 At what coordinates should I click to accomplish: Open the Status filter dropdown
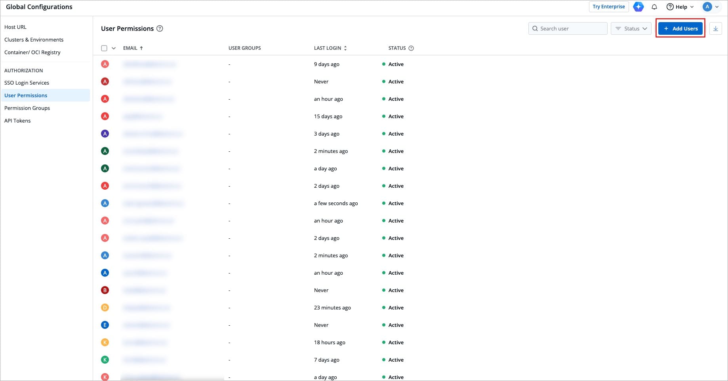[x=631, y=28]
